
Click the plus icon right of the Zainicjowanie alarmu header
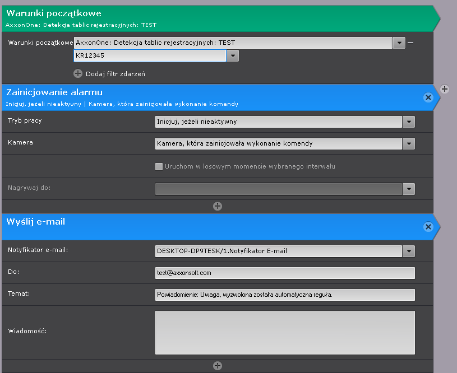pos(444,88)
